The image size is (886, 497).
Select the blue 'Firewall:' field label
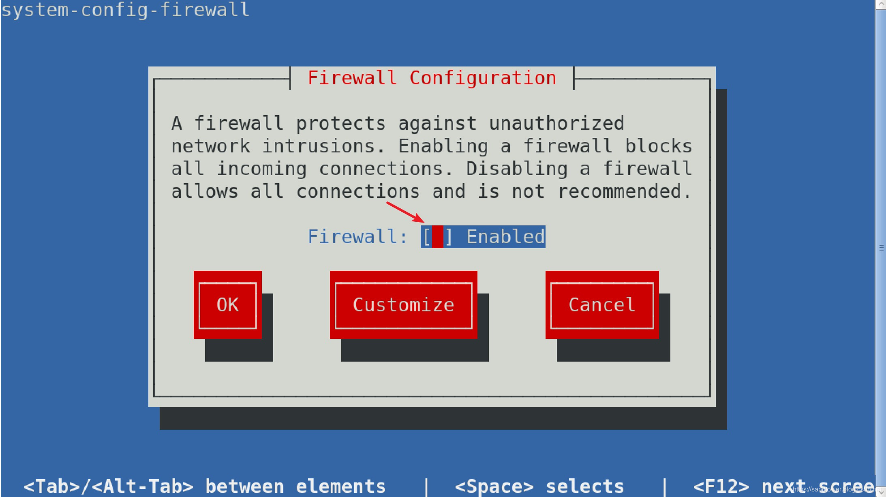point(357,237)
